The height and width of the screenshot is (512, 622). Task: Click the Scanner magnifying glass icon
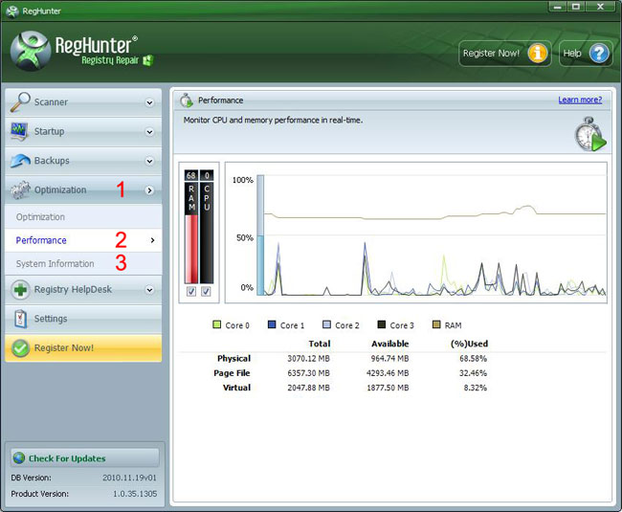19,101
